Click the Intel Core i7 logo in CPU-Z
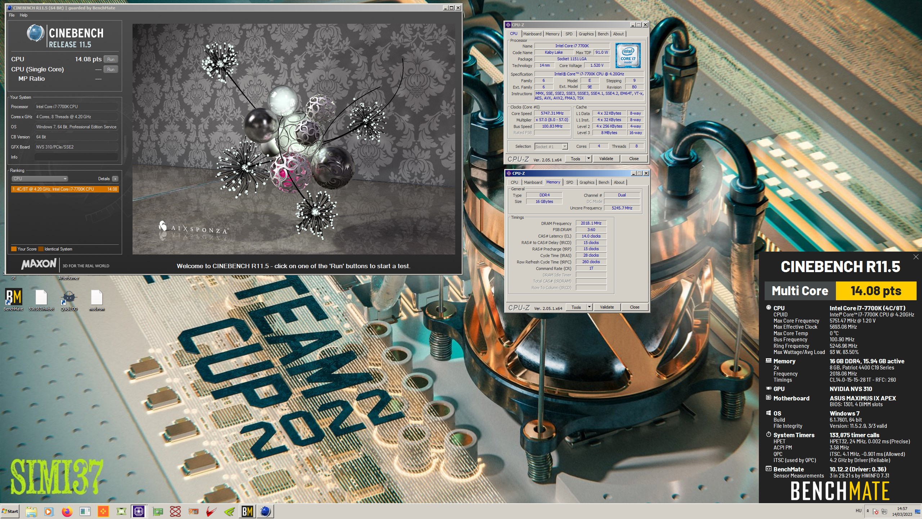The width and height of the screenshot is (922, 519). [628, 56]
